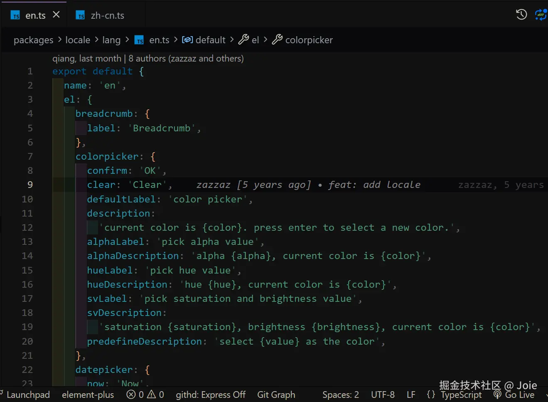This screenshot has width=548, height=402.
Task: Place cursor on 'confirm' key
Action: (107, 170)
